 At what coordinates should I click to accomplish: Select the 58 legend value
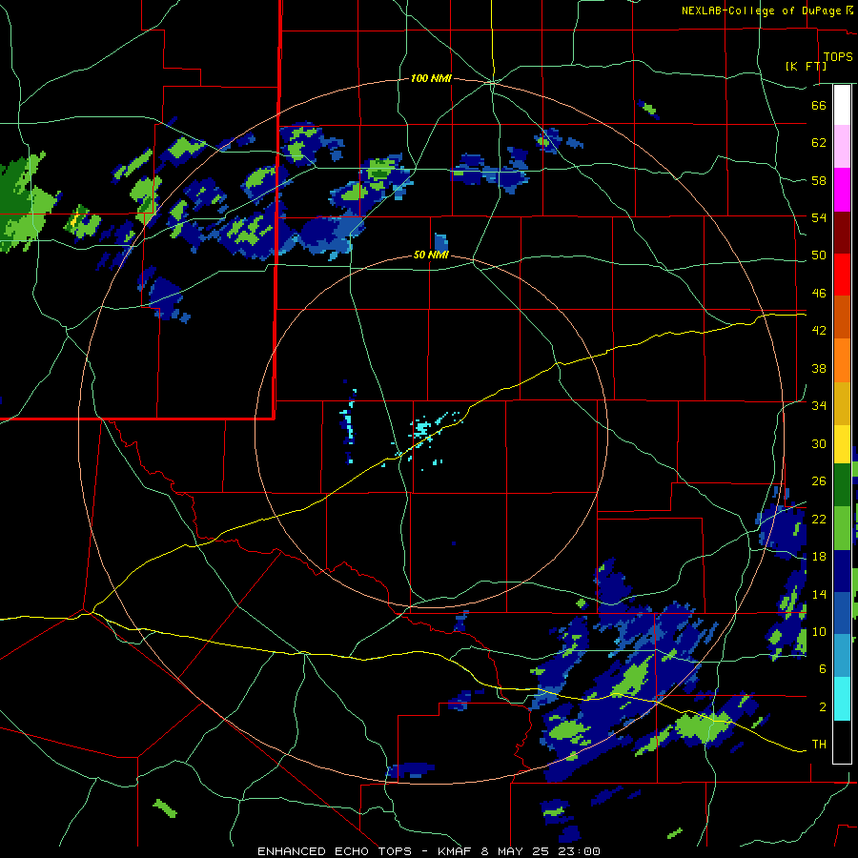tap(819, 180)
